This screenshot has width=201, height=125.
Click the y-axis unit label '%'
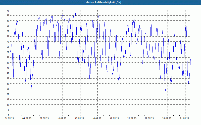[8, 11]
